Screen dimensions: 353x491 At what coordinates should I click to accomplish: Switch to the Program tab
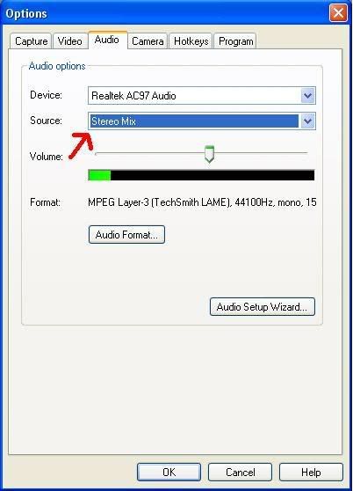[x=235, y=41]
